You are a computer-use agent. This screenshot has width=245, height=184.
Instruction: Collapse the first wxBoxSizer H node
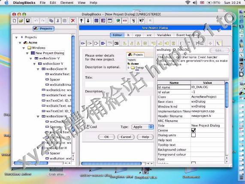pyautogui.click(x=38, y=69)
